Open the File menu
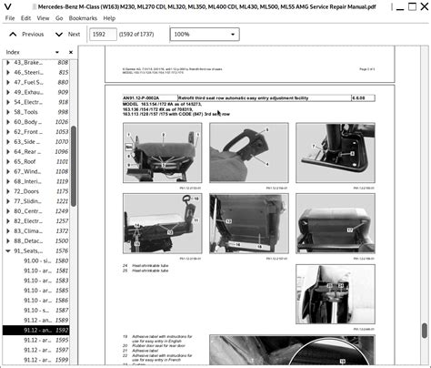431x368 pixels. 10,18
